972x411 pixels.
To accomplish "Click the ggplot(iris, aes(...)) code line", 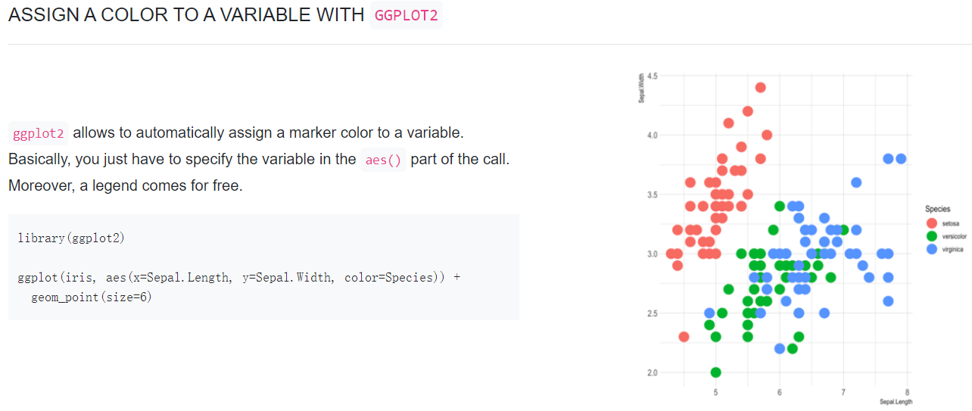I will coord(238,277).
